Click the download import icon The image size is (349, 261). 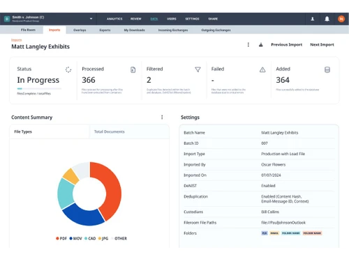[261, 45]
